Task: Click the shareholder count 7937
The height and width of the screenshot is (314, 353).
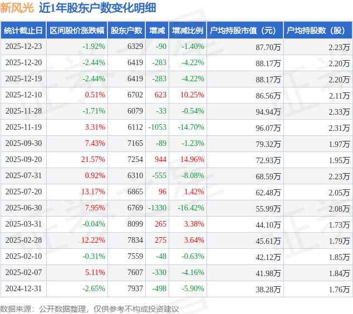Action: (135, 289)
